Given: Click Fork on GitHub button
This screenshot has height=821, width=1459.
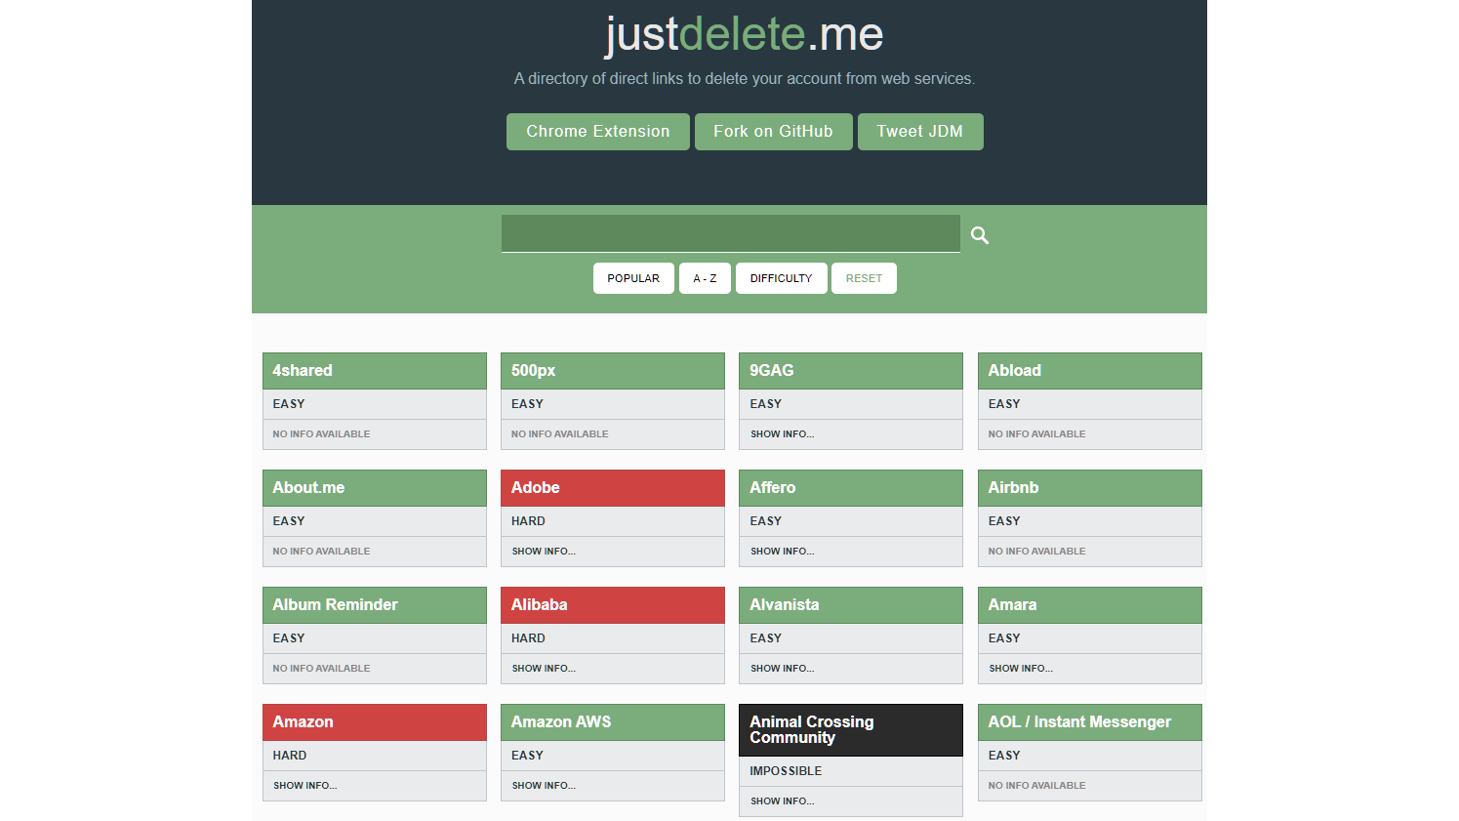Looking at the screenshot, I should [x=774, y=132].
